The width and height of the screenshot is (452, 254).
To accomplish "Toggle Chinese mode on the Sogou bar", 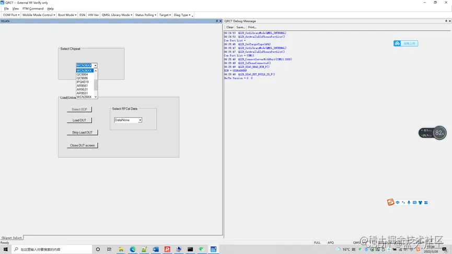I will [x=398, y=202].
